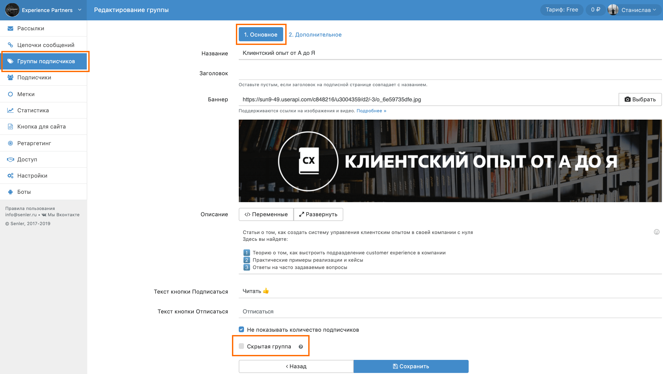The image size is (663, 374).
Task: Switch to the 2. Дополнительное tab
Action: (x=315, y=35)
